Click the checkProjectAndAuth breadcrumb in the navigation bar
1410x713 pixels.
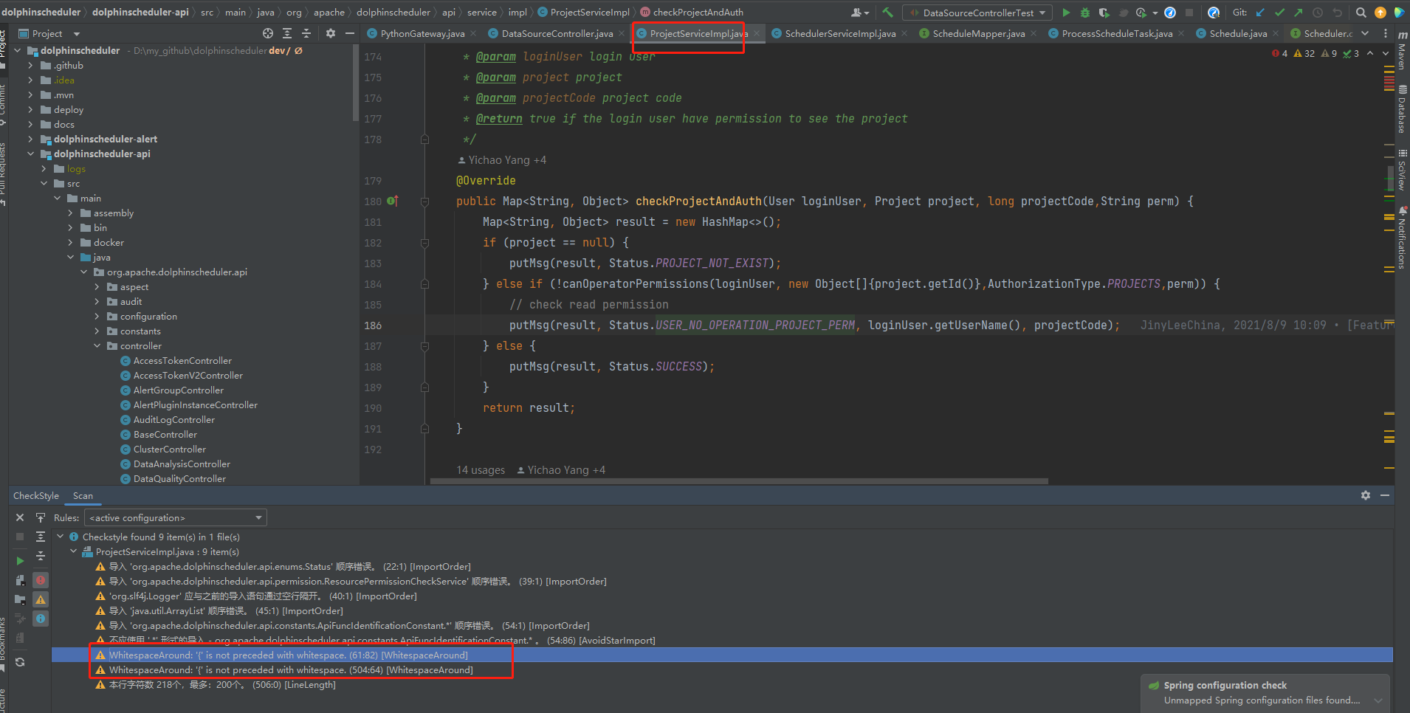698,13
